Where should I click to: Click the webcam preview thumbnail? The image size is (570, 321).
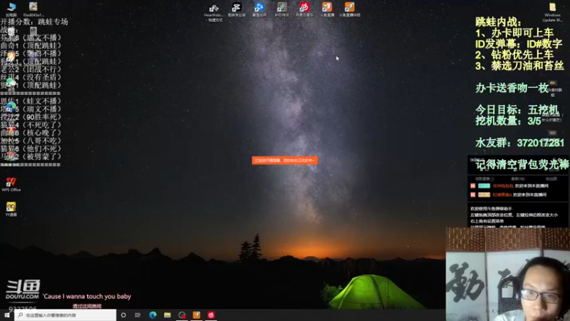click(508, 275)
